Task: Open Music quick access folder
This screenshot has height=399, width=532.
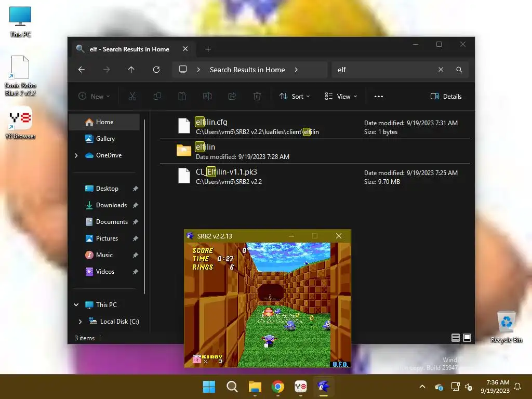Action: coord(104,255)
